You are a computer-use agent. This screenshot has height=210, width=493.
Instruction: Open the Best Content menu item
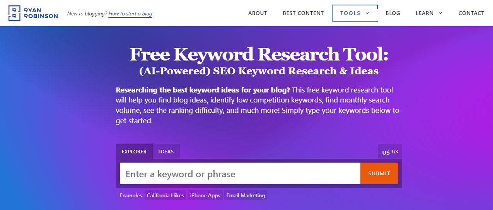point(303,13)
